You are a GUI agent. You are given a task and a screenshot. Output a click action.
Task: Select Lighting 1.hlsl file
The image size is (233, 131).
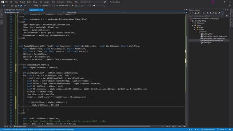click(208, 34)
